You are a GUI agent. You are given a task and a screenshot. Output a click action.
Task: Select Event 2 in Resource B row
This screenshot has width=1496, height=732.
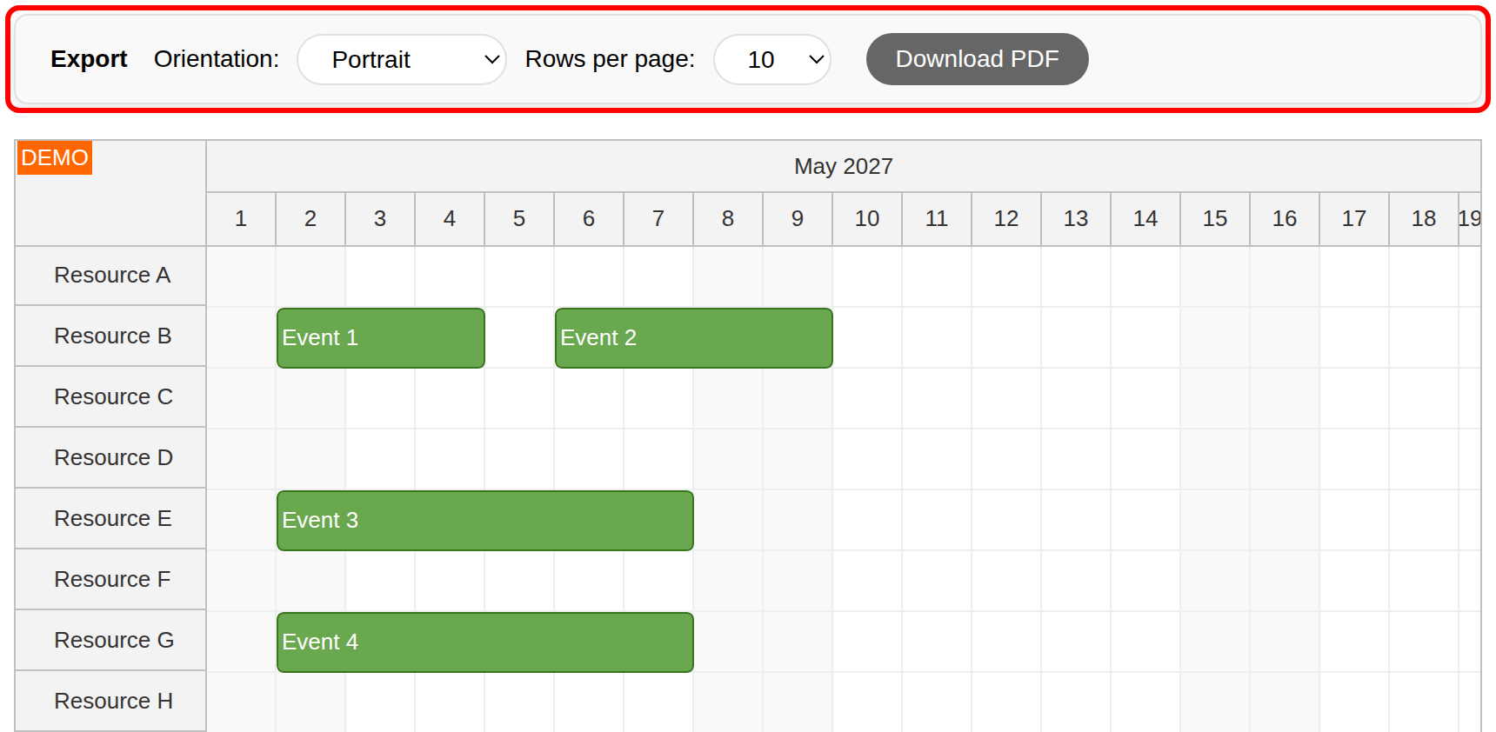pyautogui.click(x=694, y=338)
